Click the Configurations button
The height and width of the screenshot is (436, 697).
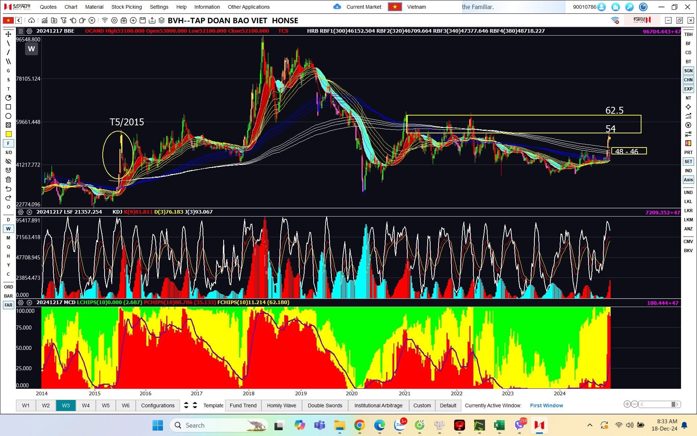(158, 405)
